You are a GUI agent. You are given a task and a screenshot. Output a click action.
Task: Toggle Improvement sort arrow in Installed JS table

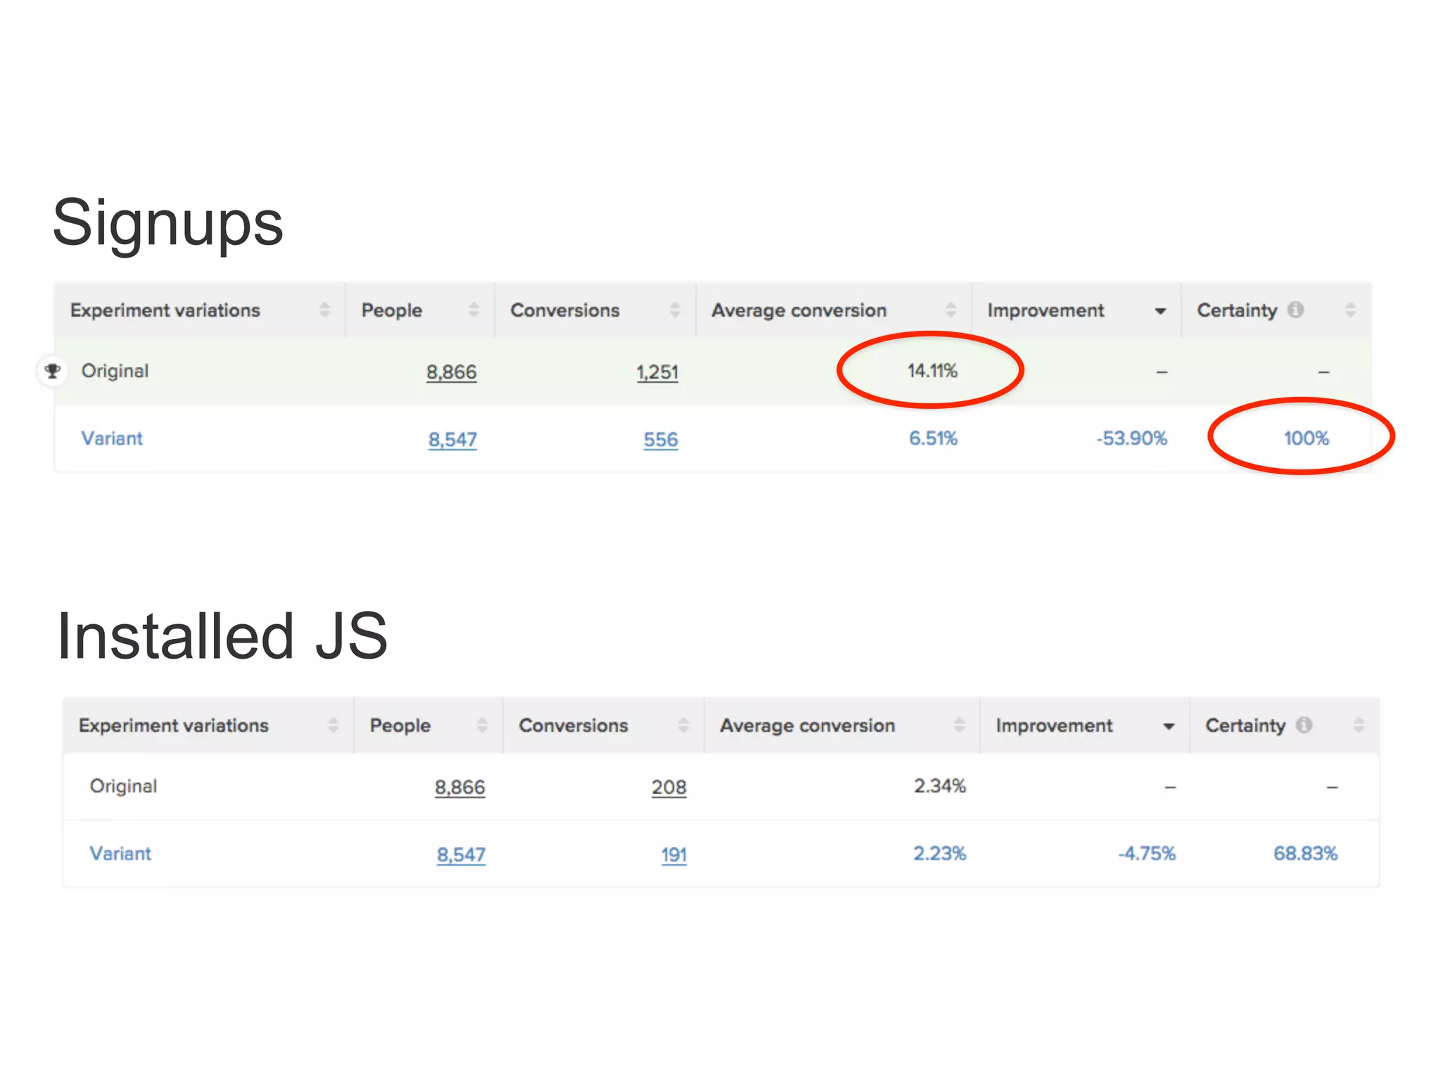pyautogui.click(x=1169, y=726)
